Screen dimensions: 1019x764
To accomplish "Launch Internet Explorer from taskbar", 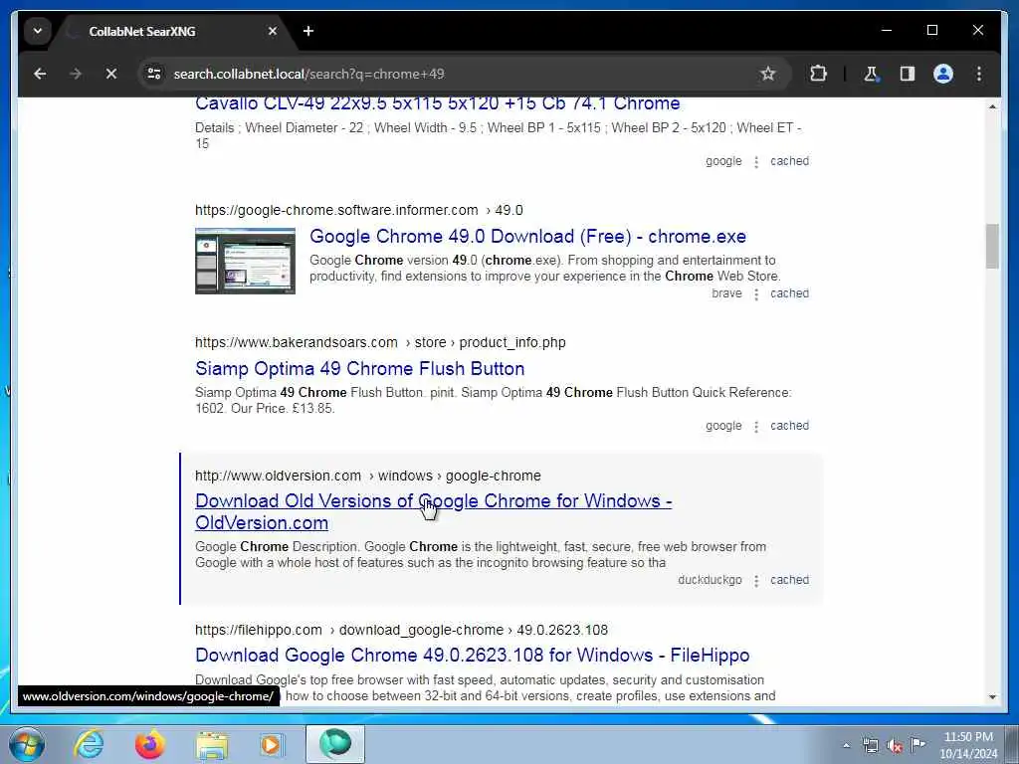I will (89, 744).
